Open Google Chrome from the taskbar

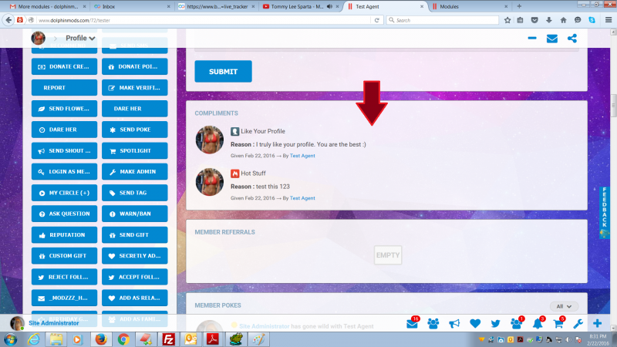click(123, 339)
